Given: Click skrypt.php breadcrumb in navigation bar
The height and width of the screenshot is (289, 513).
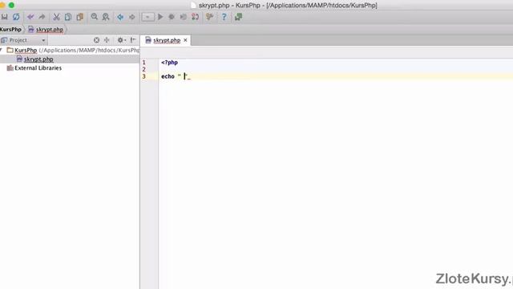Looking at the screenshot, I should [x=46, y=30].
